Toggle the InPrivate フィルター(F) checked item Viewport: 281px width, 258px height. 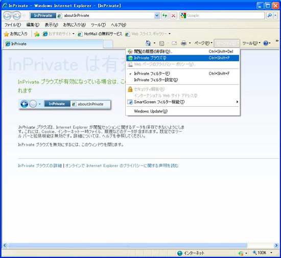182,74
